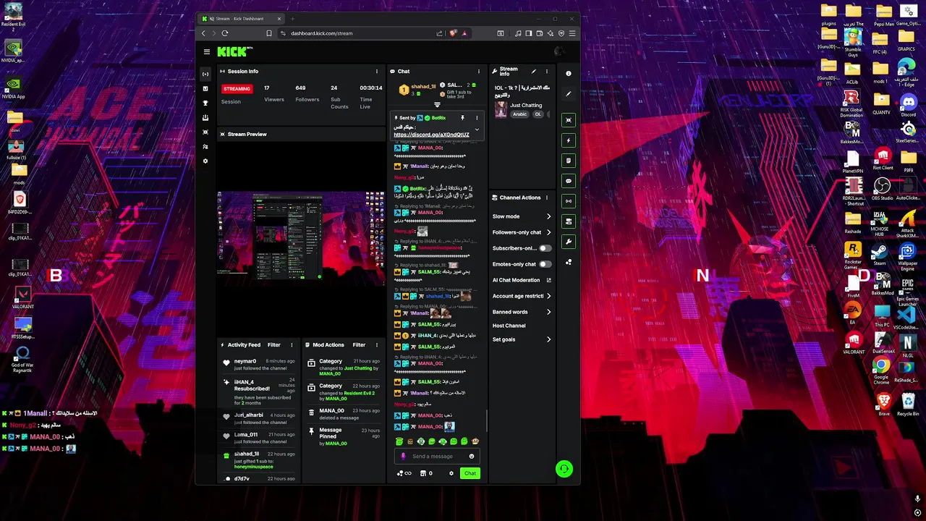
Task: Expand the pinned BotRix message chevron
Action: 477,130
